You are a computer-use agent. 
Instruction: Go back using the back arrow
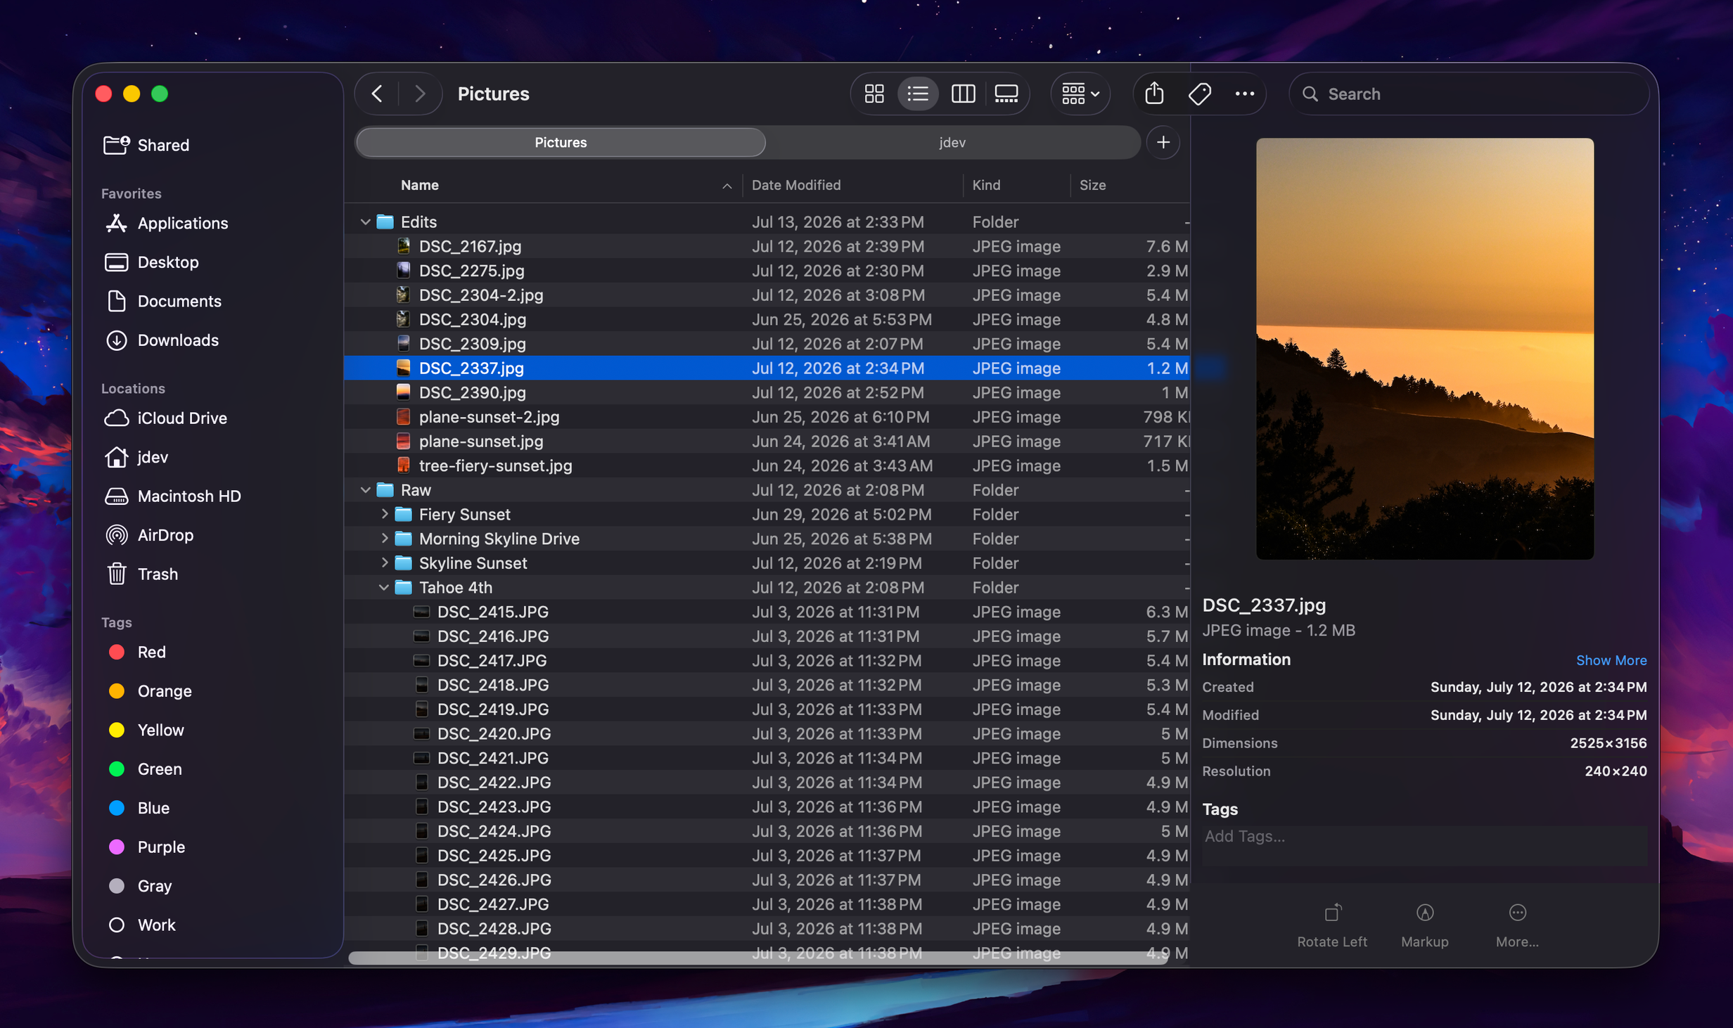(x=377, y=94)
